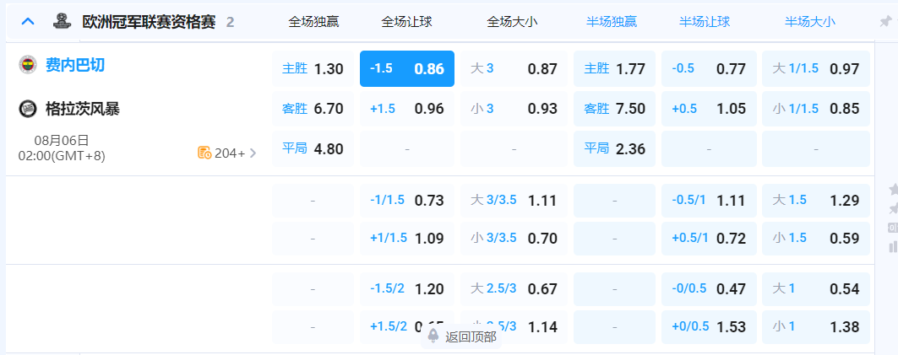Collapse the 欧洲冠军联赛资格赛 league section
This screenshot has height=355, width=898.
[x=28, y=22]
